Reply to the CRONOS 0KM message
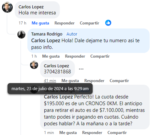 92,133
